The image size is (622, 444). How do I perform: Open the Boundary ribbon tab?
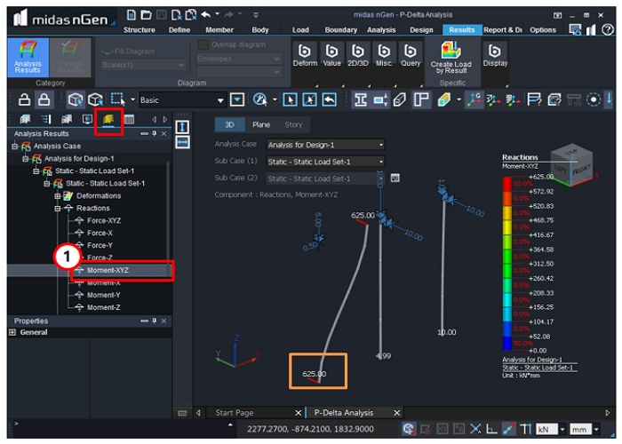click(340, 29)
